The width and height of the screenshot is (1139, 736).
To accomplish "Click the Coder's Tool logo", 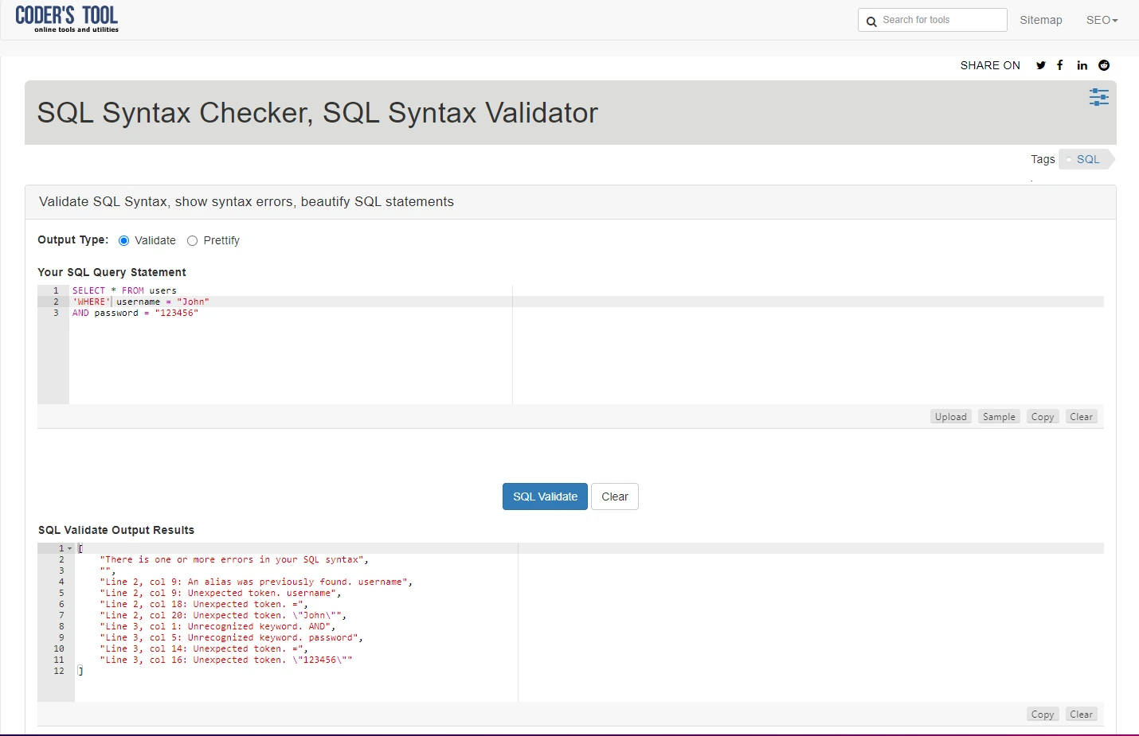I will pos(67,19).
